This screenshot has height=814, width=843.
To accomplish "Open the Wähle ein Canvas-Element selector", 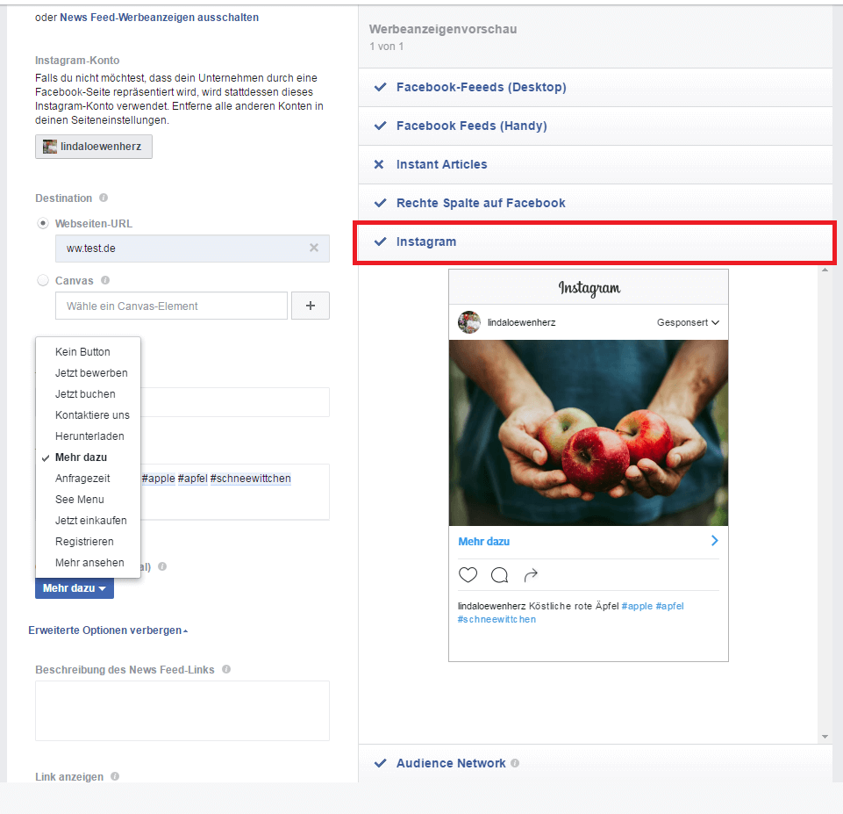I will pos(172,306).
